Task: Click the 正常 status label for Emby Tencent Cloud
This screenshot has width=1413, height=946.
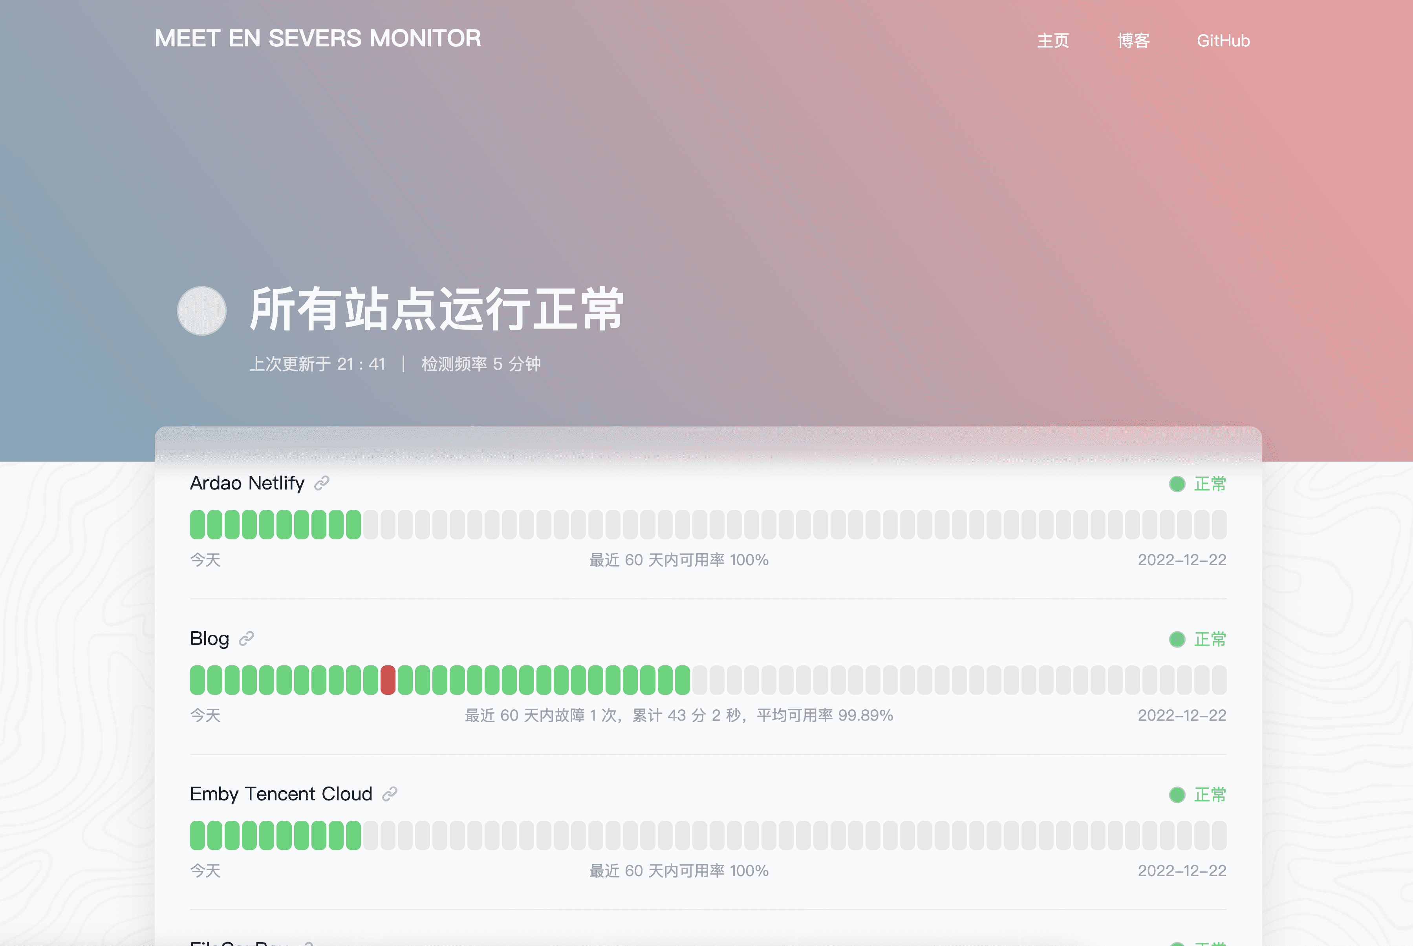Action: click(x=1210, y=794)
